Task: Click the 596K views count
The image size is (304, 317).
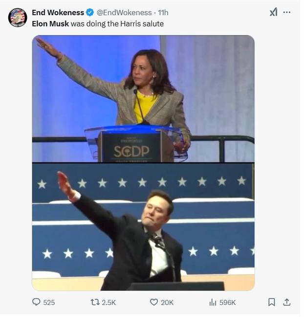Action: click(x=227, y=303)
